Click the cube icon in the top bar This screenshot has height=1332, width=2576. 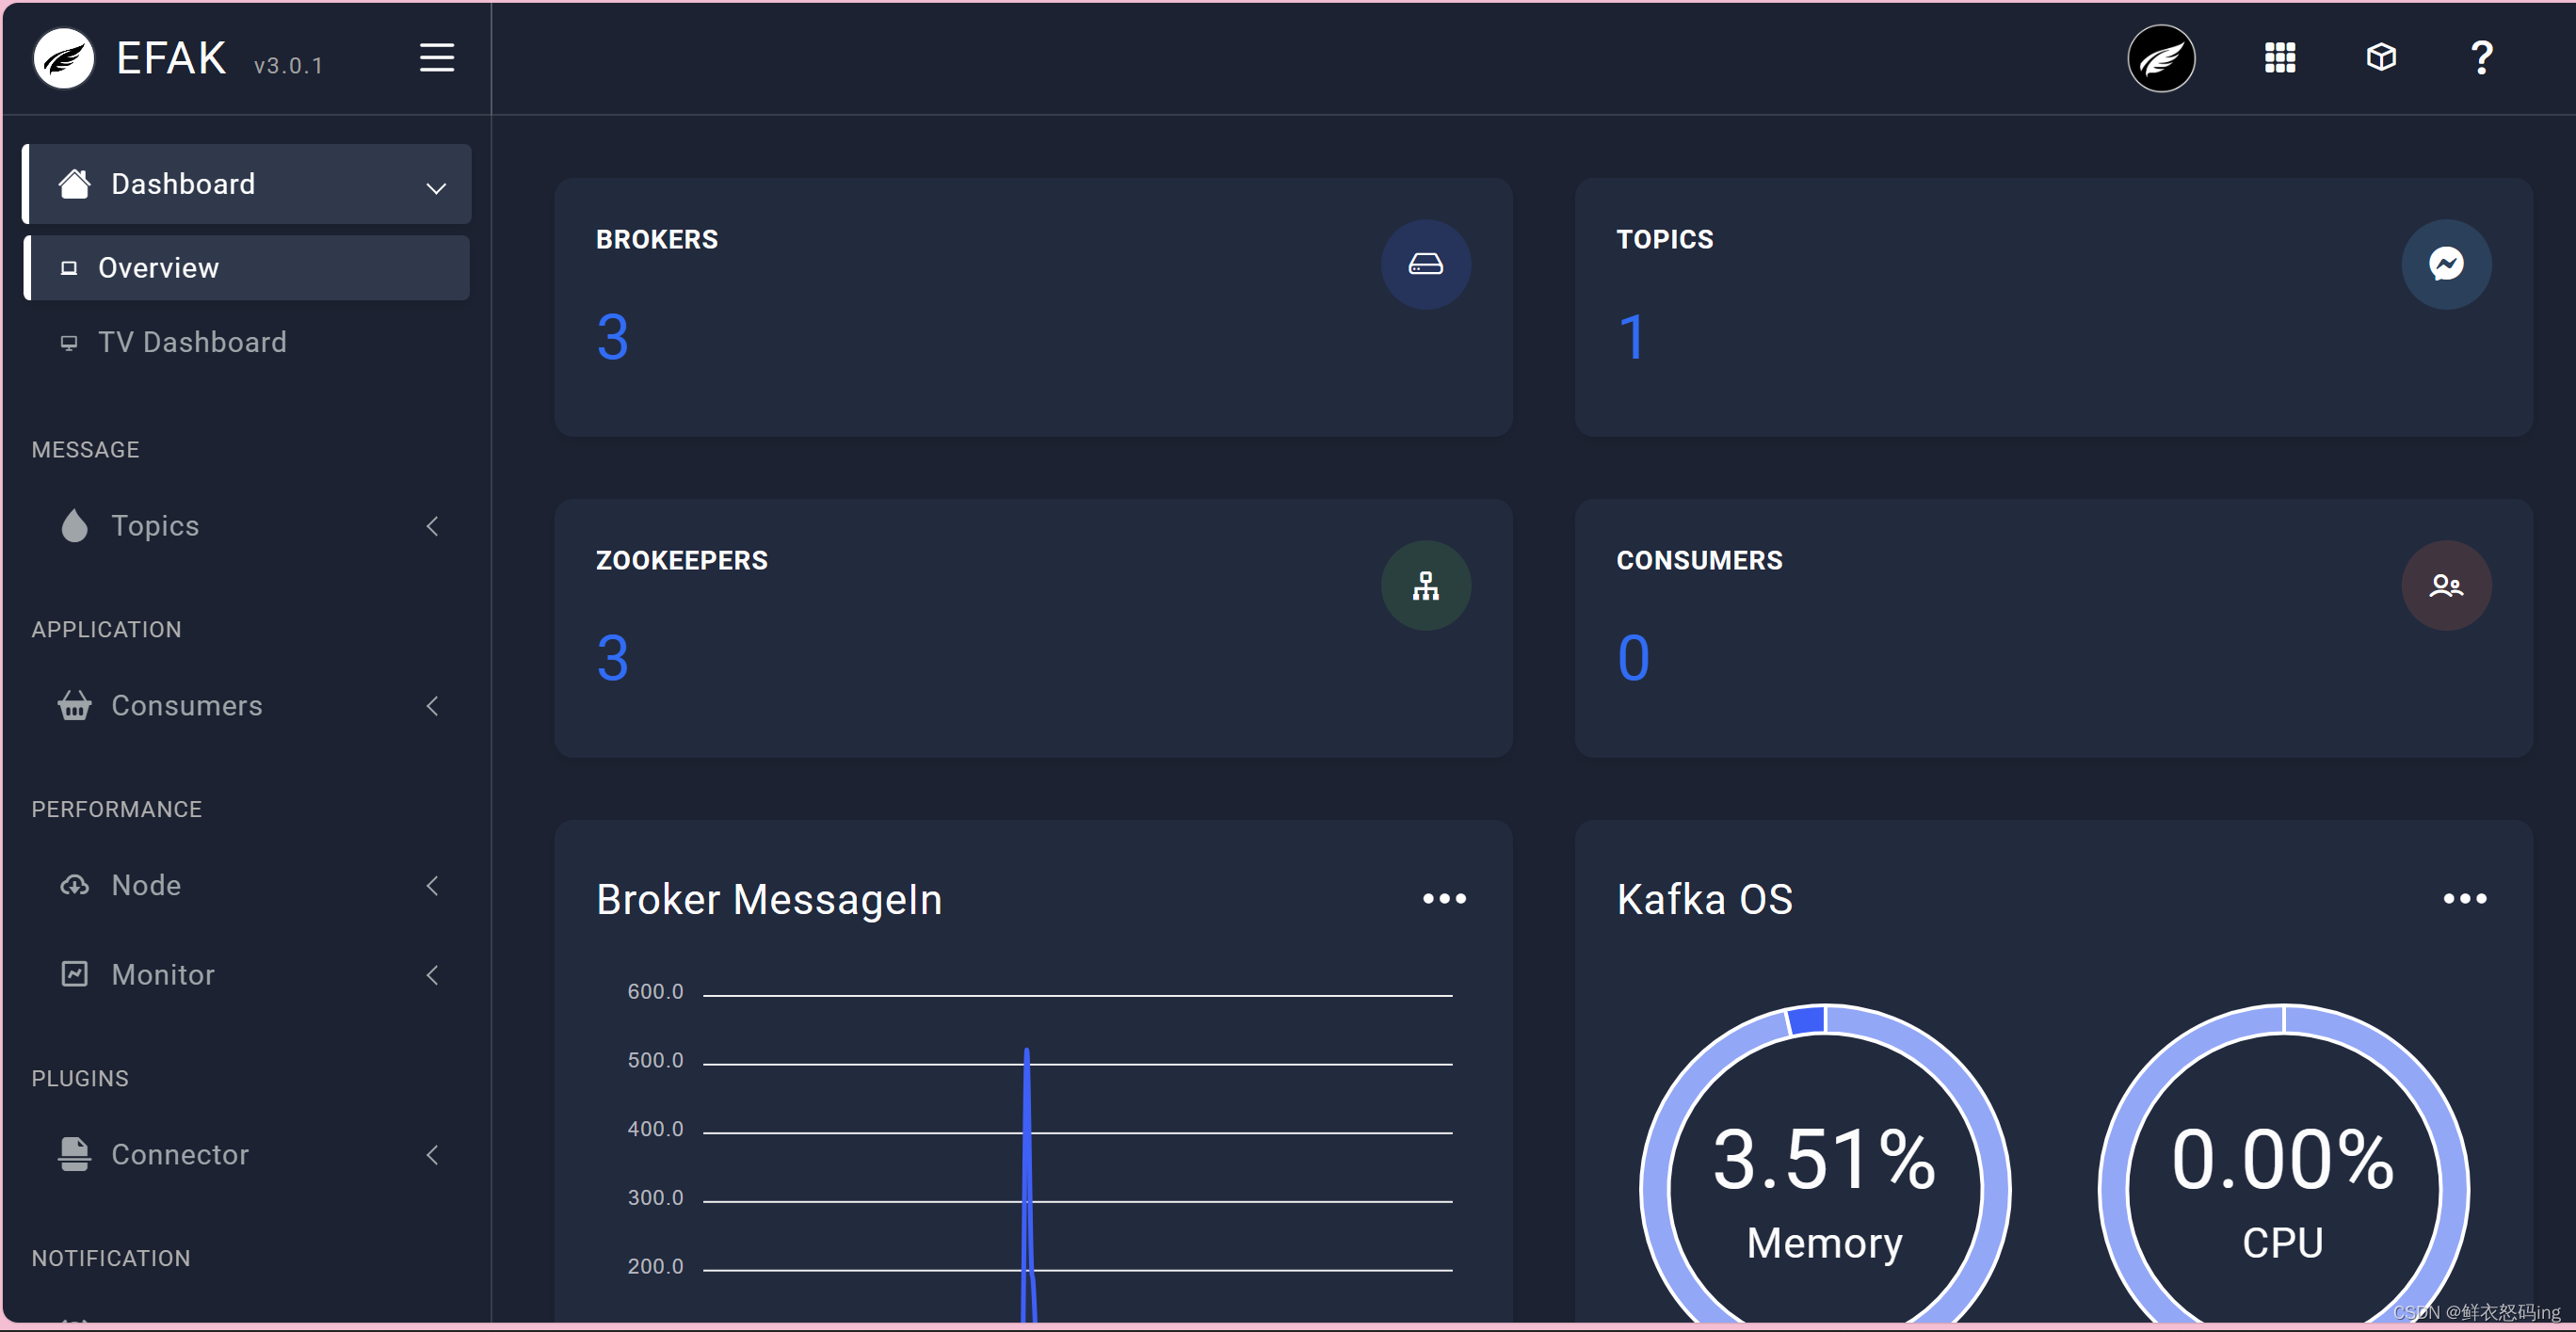(2381, 57)
